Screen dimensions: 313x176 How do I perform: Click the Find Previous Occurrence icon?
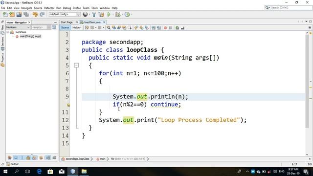pos(114,28)
